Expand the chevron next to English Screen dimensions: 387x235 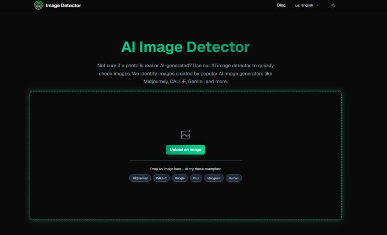point(317,6)
